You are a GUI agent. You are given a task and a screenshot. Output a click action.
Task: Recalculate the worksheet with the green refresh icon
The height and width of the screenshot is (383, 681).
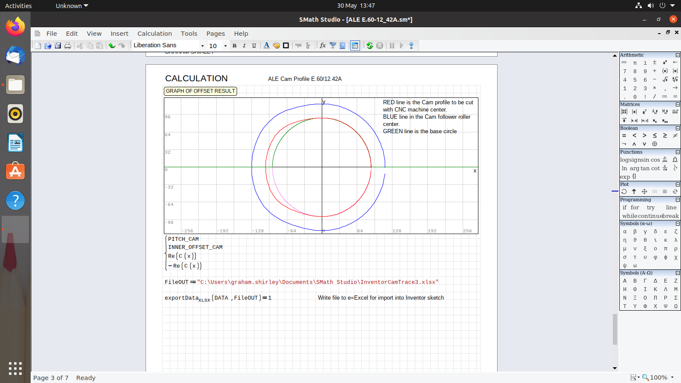369,46
